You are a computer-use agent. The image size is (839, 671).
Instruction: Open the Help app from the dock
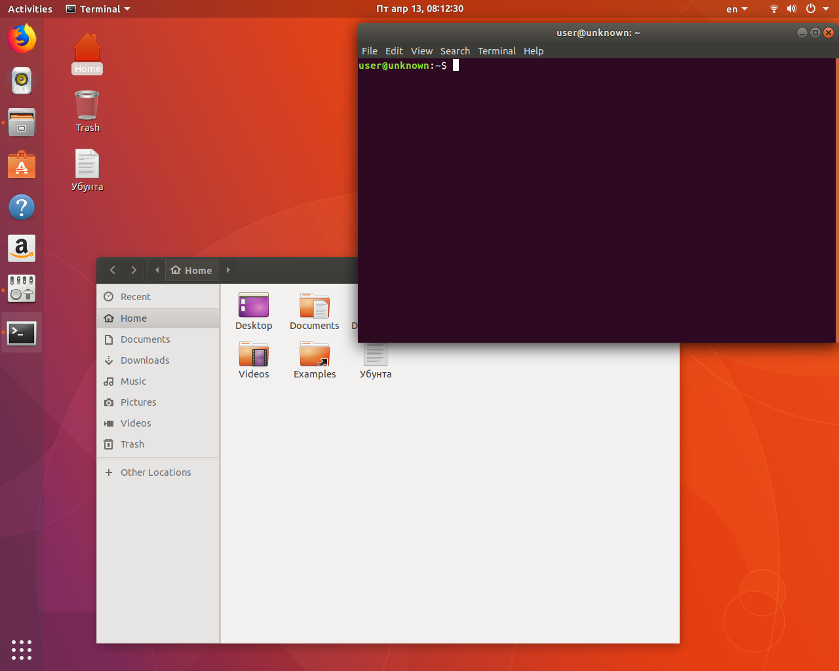pyautogui.click(x=22, y=206)
